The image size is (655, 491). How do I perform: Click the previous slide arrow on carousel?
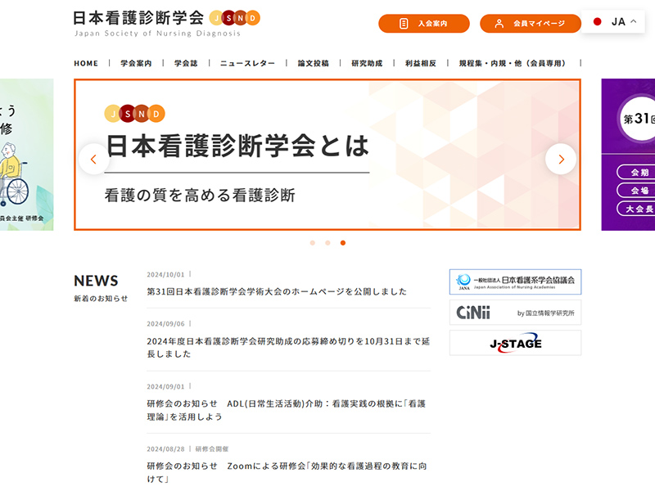click(94, 159)
